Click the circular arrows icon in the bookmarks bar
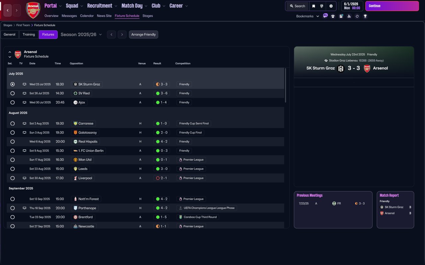This screenshot has width=425, height=265. coord(357,16)
